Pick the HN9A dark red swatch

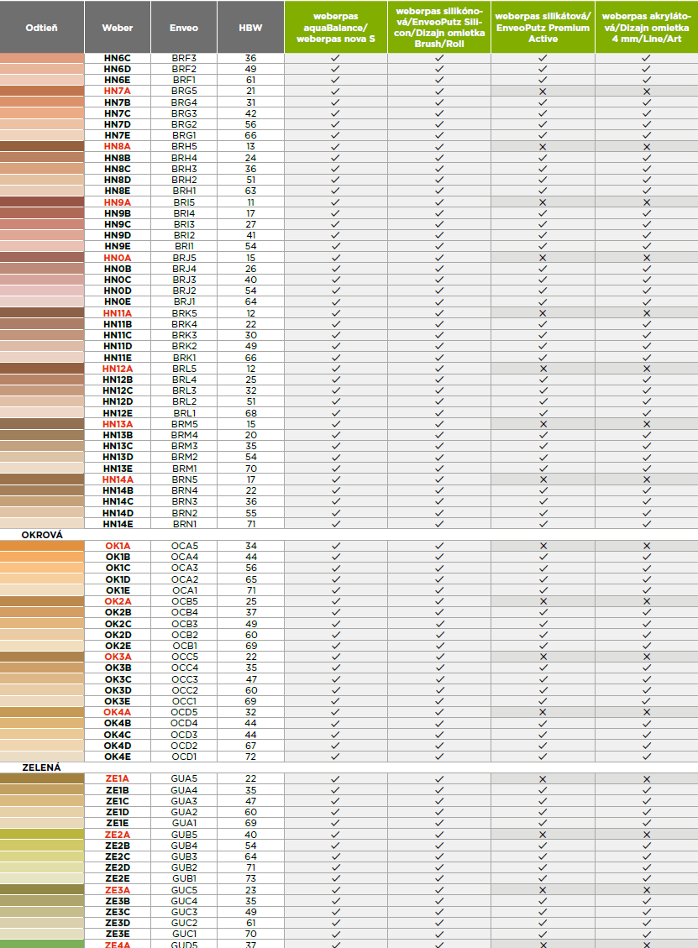[x=42, y=202]
